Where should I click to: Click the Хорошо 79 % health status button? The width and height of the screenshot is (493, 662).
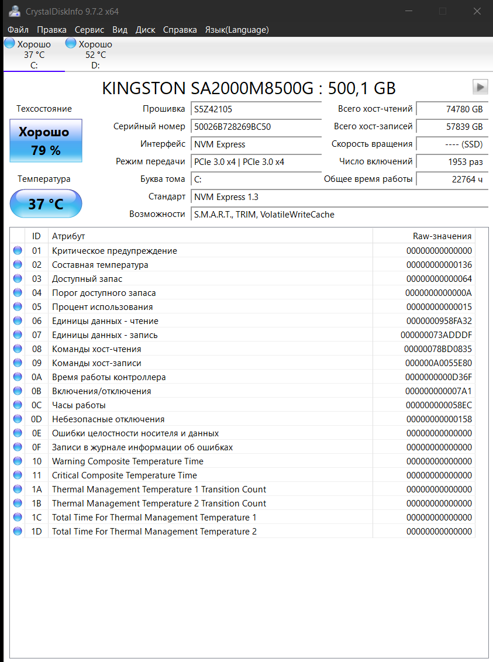pos(46,140)
